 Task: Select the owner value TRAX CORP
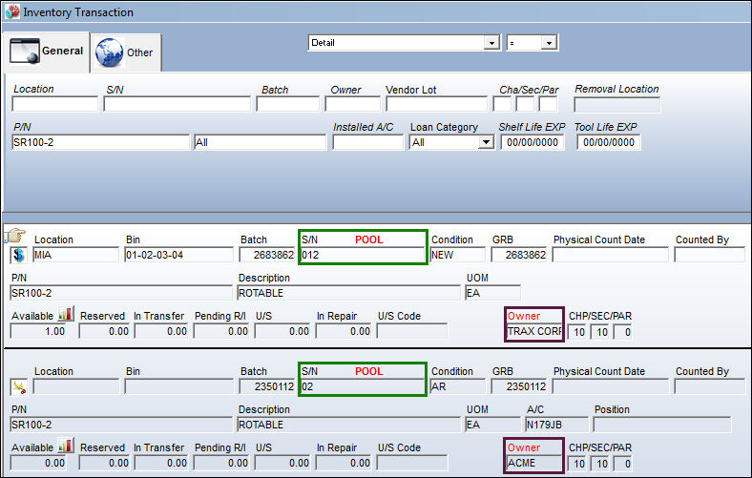point(534,331)
